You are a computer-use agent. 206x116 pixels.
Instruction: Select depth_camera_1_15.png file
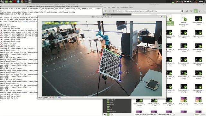pyautogui.click(x=198, y=61)
